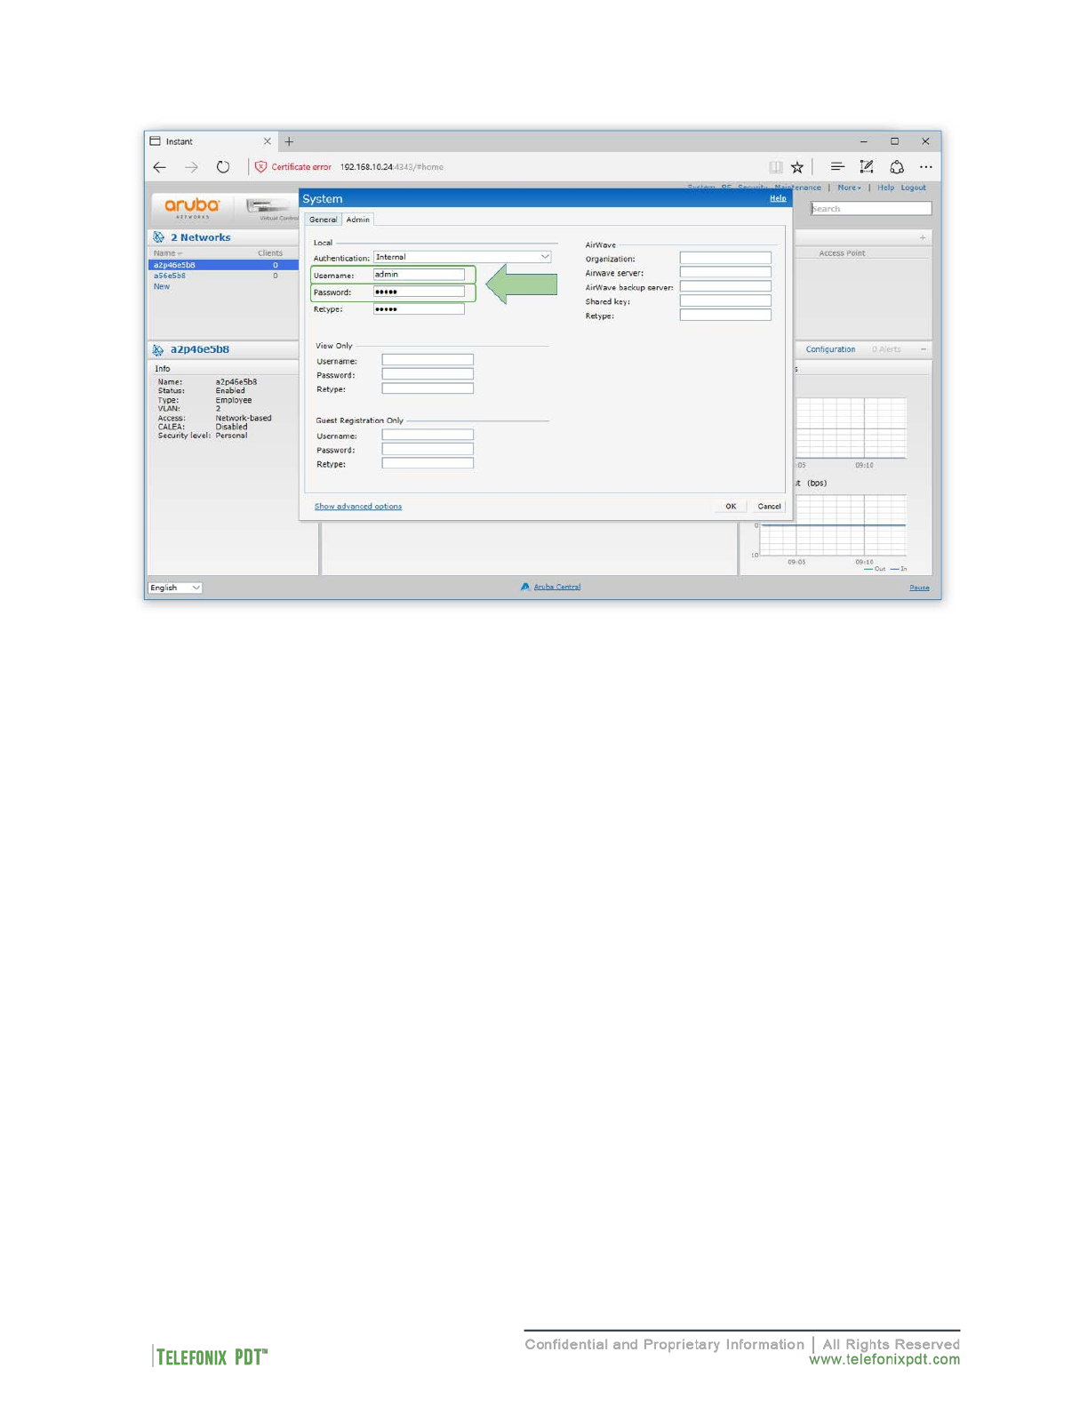The width and height of the screenshot is (1088, 1408).
Task: Open the Maintenance menu
Action: coord(797,188)
